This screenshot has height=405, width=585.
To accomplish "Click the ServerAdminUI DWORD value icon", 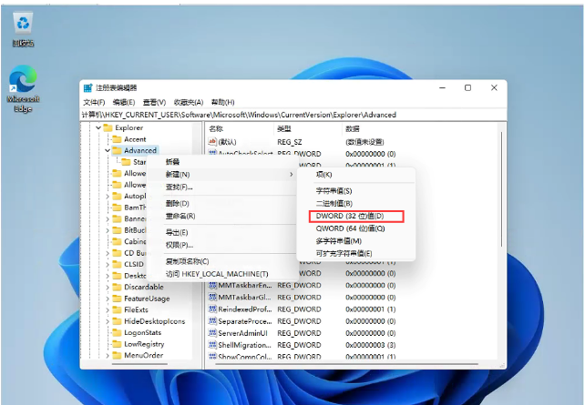I will click(212, 333).
